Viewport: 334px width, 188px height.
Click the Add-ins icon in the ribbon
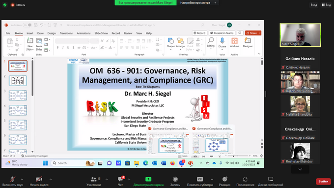[x=234, y=40]
